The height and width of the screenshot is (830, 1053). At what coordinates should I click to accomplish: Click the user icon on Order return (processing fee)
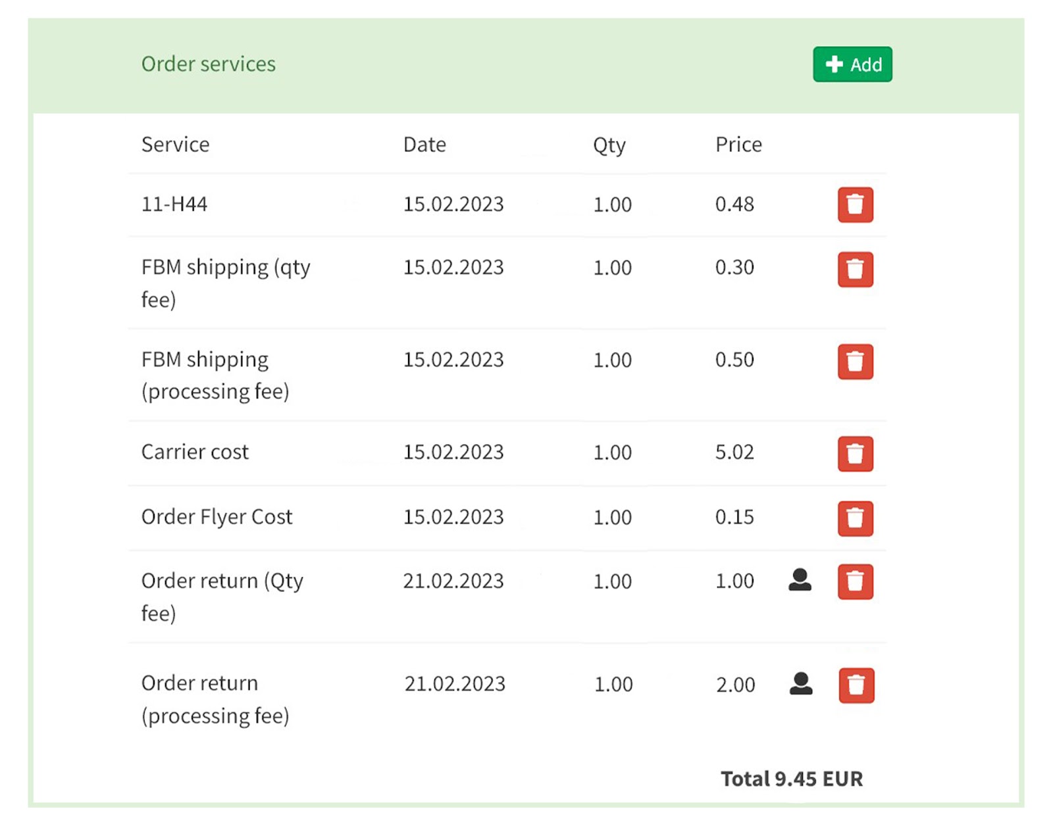point(800,684)
